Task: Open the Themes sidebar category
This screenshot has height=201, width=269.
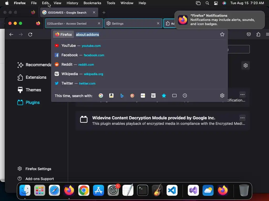Action: 29,90
